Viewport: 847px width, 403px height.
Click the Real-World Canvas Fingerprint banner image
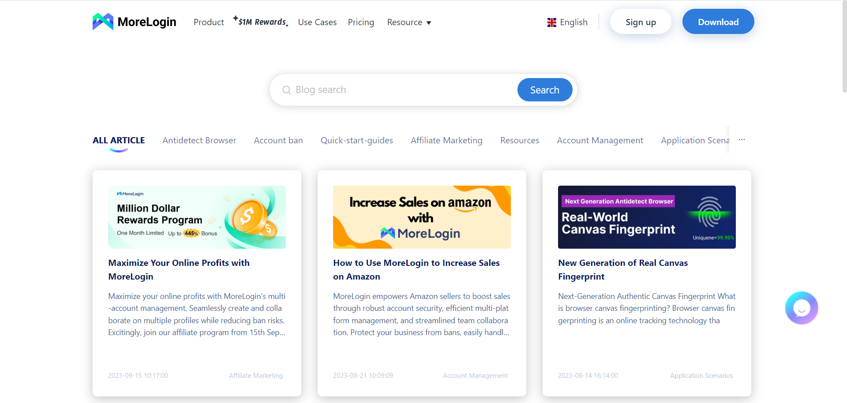647,217
